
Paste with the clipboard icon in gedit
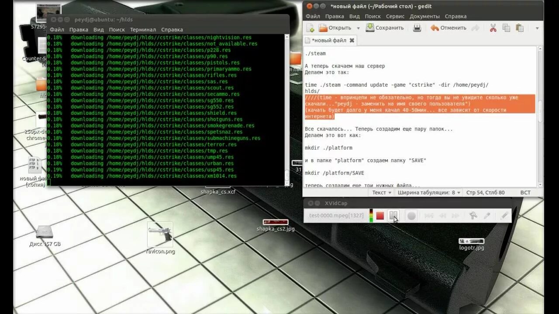point(519,28)
